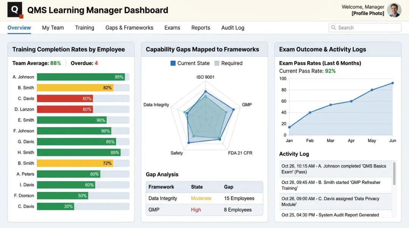Click the Data Integrity radar label
The height and width of the screenshot is (228, 409).
pos(156,105)
